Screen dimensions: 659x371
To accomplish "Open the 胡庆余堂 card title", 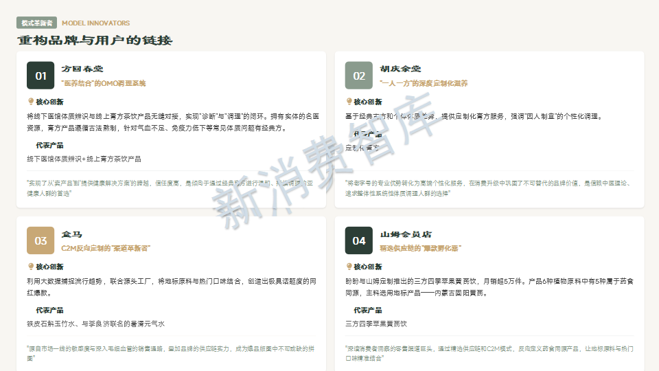I will [x=400, y=69].
